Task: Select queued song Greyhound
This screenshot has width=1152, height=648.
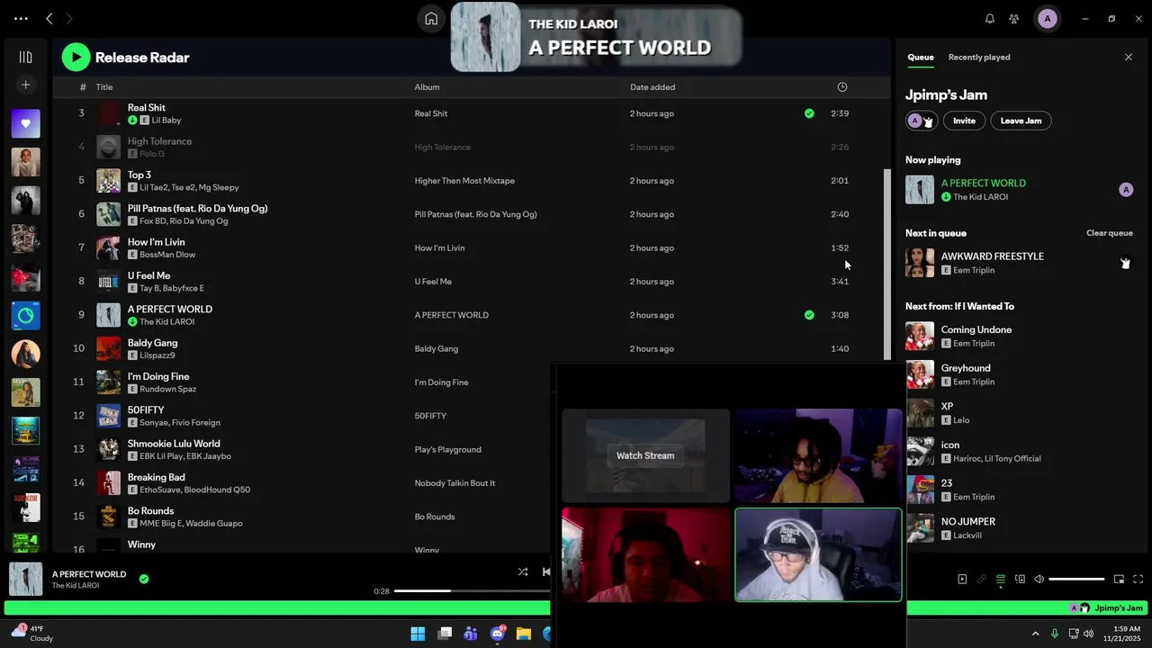Action: coord(966,368)
